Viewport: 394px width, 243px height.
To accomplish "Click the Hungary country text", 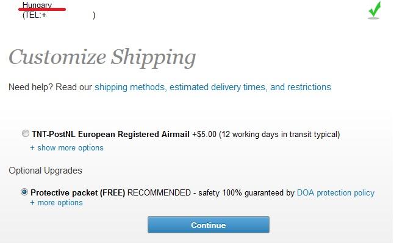I will [x=37, y=4].
